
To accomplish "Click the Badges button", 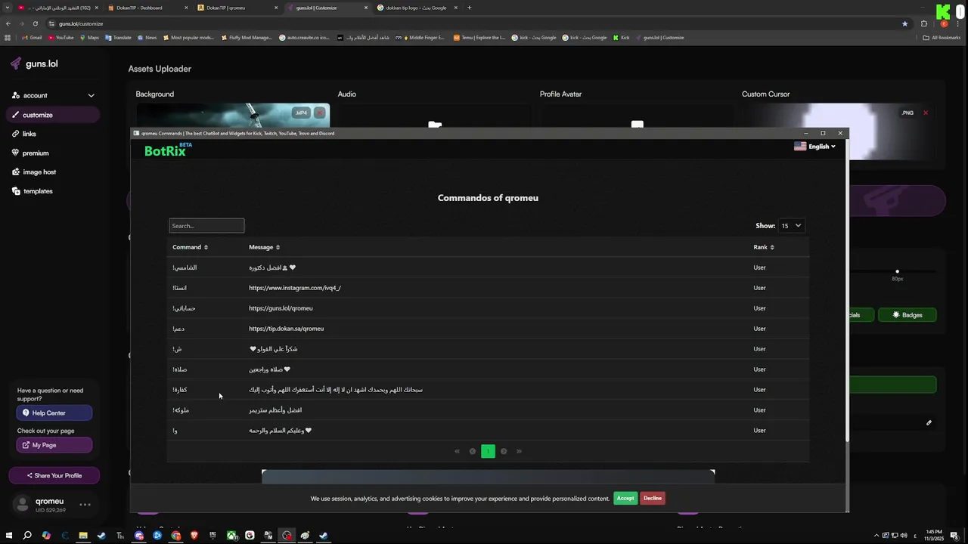I will pos(907,314).
